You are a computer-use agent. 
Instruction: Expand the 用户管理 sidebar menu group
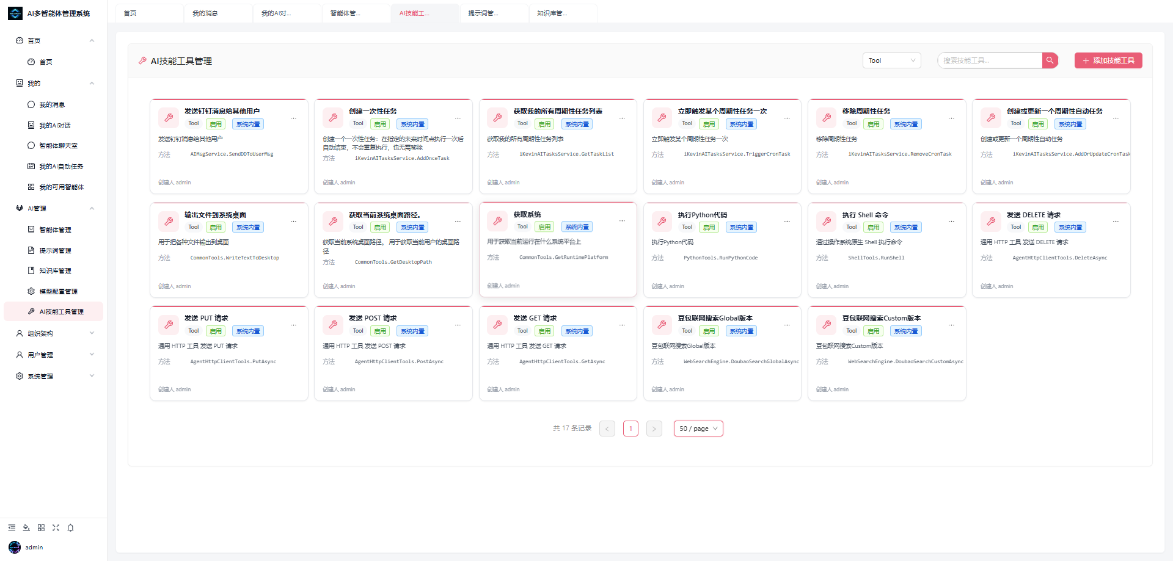[55, 355]
